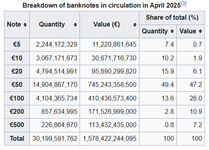209x150 pixels.
Task: Select the €5 row header cell
Action: click(17, 45)
